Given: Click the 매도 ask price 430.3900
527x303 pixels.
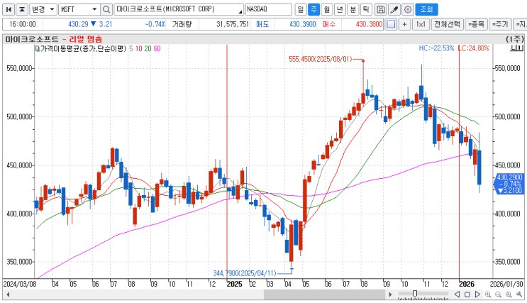Looking at the screenshot, I should point(302,24).
